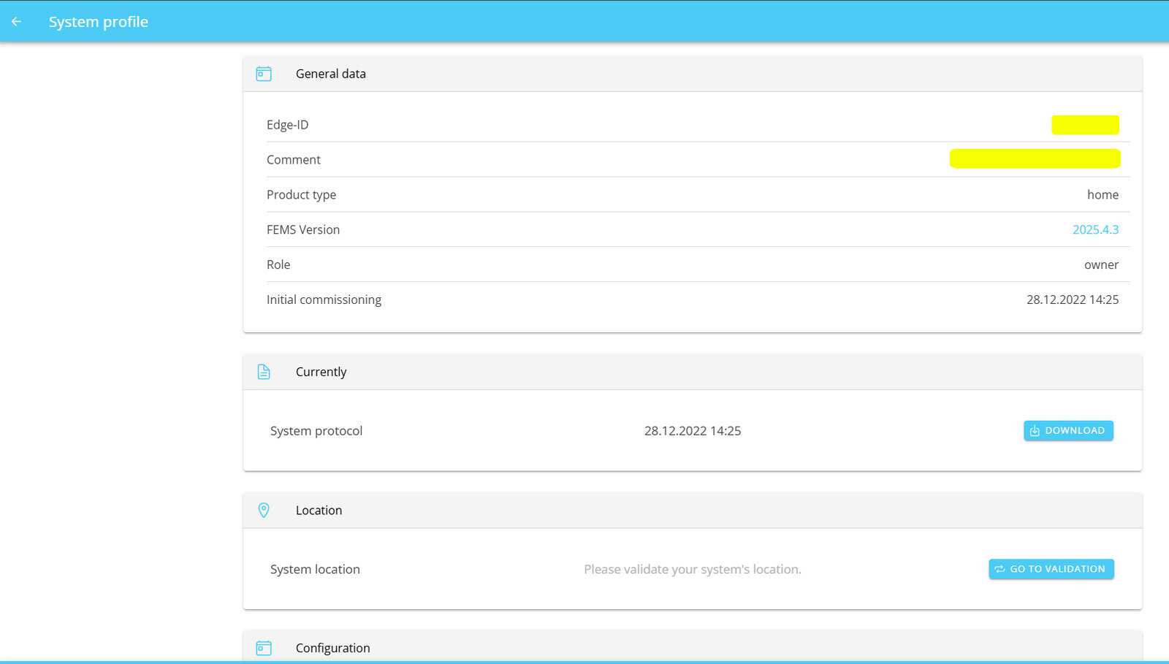The width and height of the screenshot is (1169, 664).
Task: Click the yellow highlighted Comment value
Action: (x=1035, y=159)
